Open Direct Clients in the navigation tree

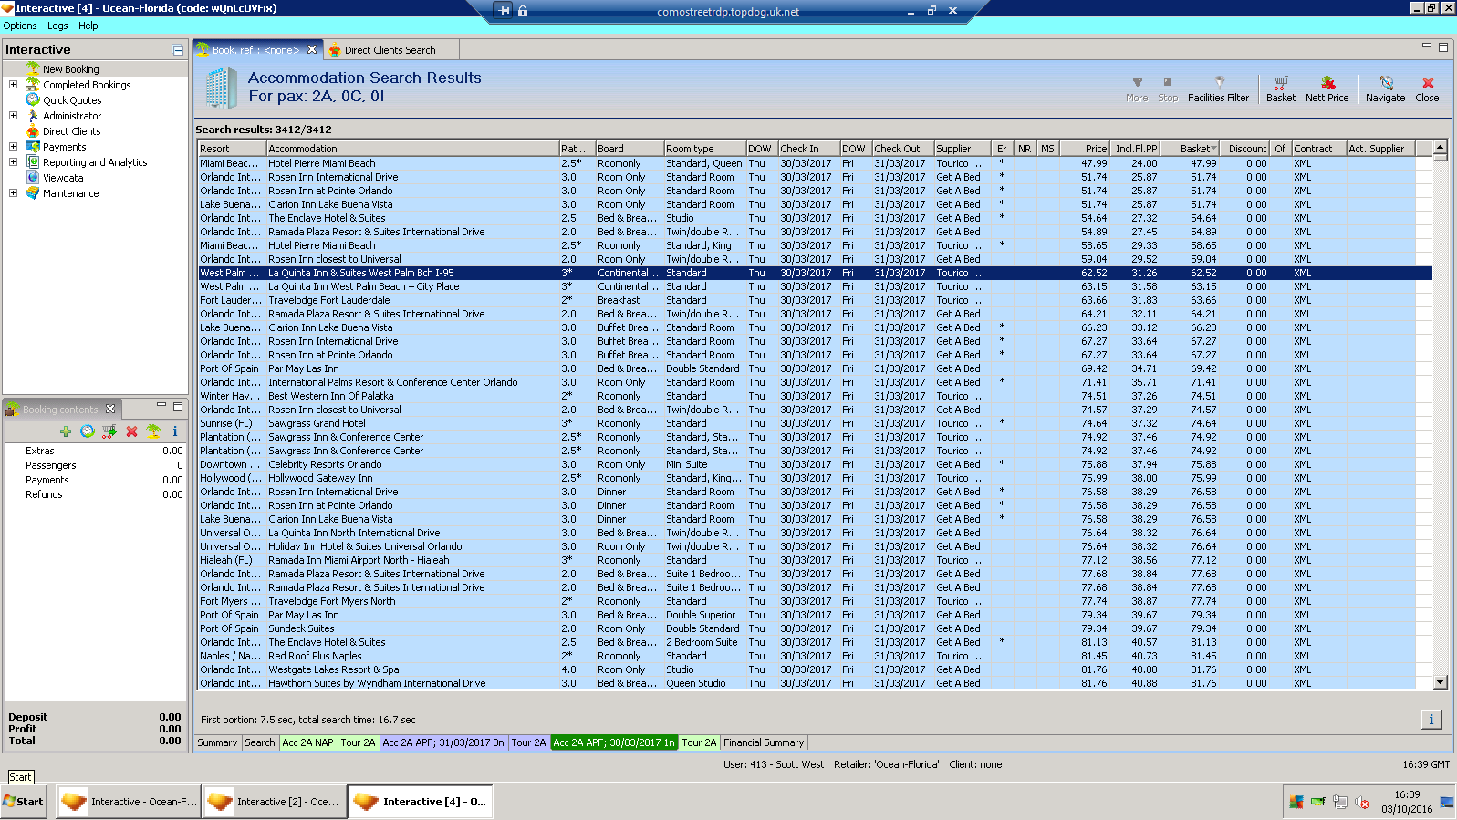click(71, 131)
